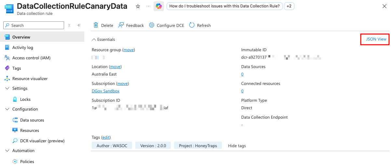This screenshot has height=165, width=391.
Task: Click the Refresh circular arrow icon
Action: tap(192, 25)
